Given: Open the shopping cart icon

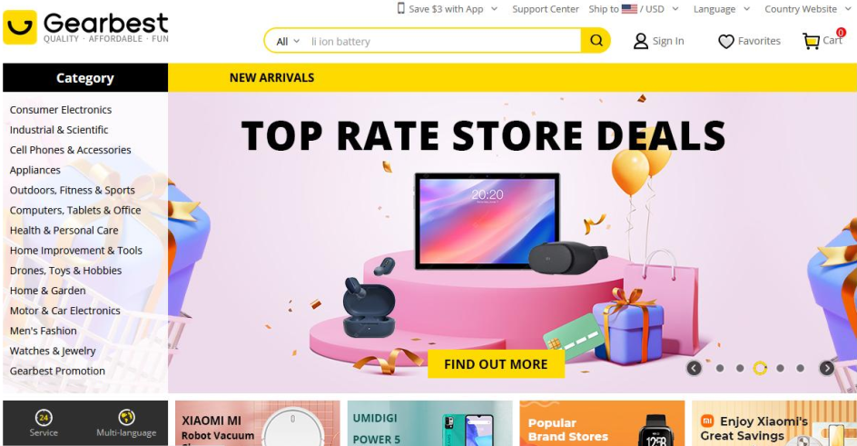Looking at the screenshot, I should pyautogui.click(x=811, y=41).
